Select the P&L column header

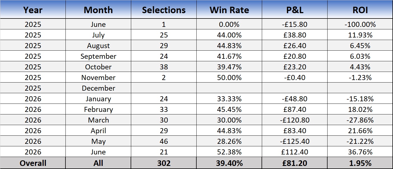[295, 10]
